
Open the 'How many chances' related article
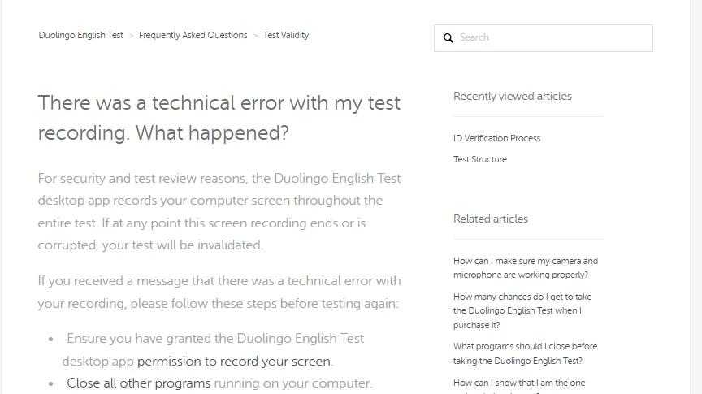pos(522,311)
